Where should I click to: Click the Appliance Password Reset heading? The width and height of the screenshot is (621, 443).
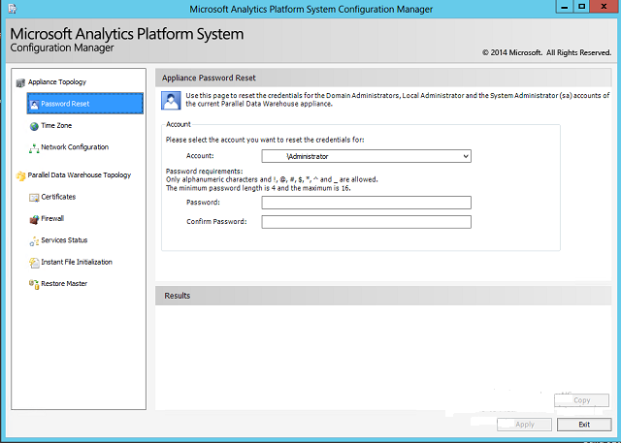pos(209,78)
